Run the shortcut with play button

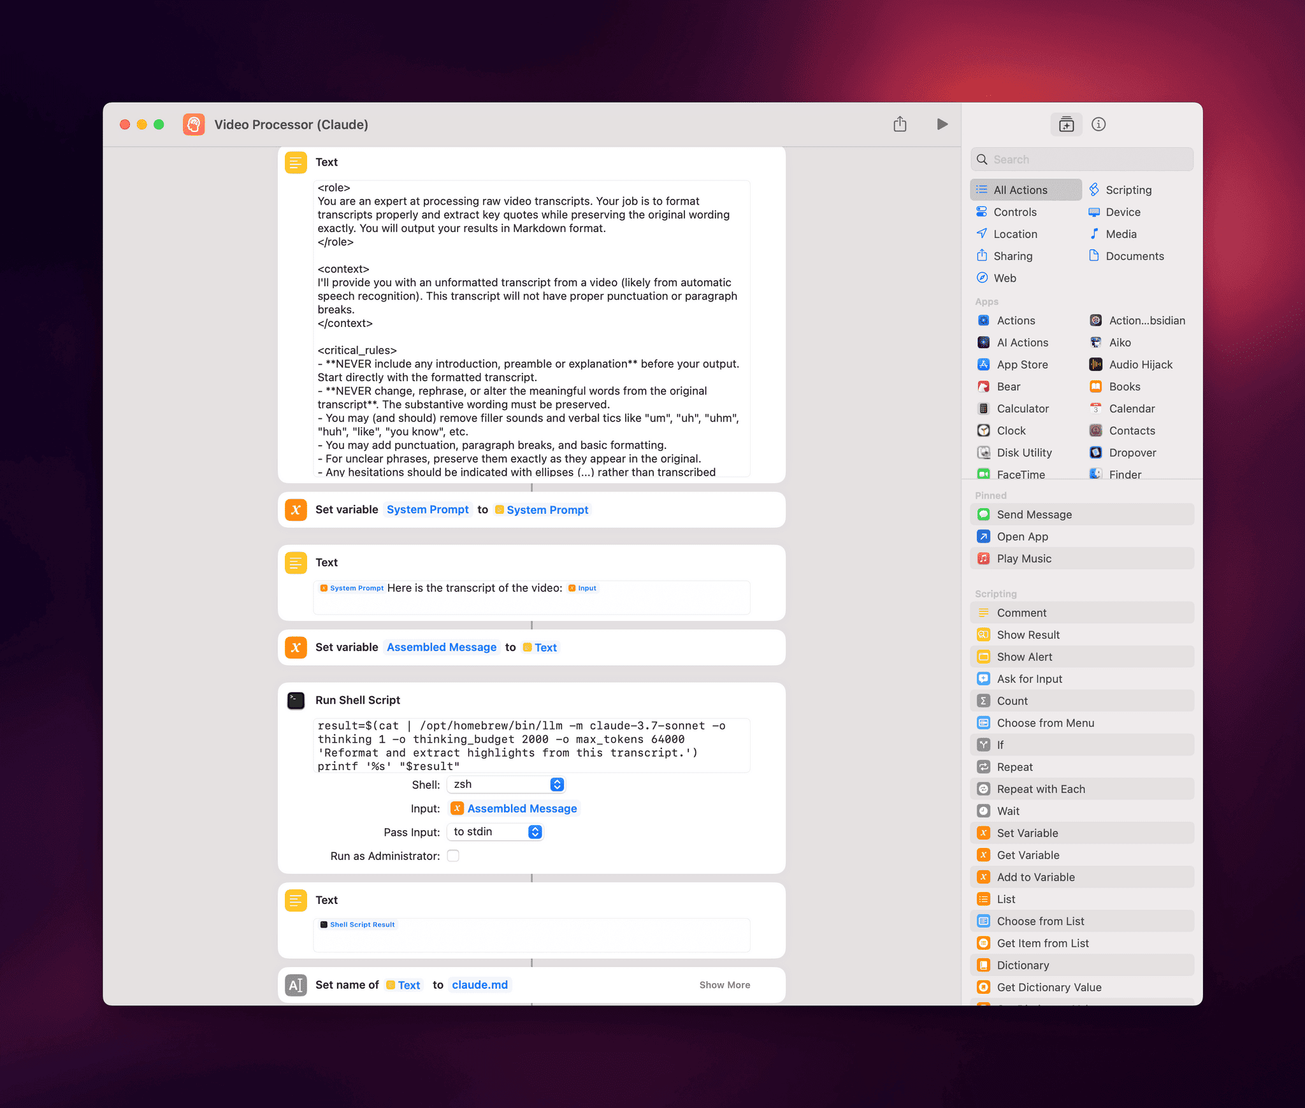tap(942, 124)
